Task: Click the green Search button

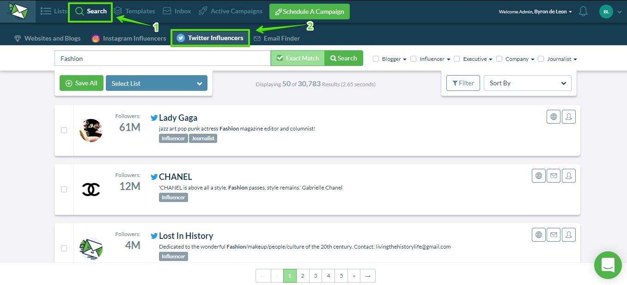Action: (x=344, y=58)
